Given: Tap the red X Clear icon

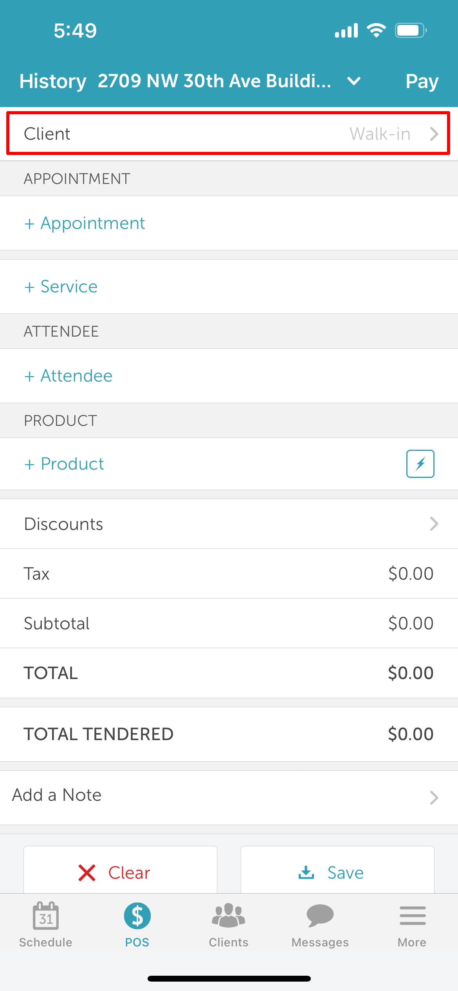Looking at the screenshot, I should click(x=87, y=873).
